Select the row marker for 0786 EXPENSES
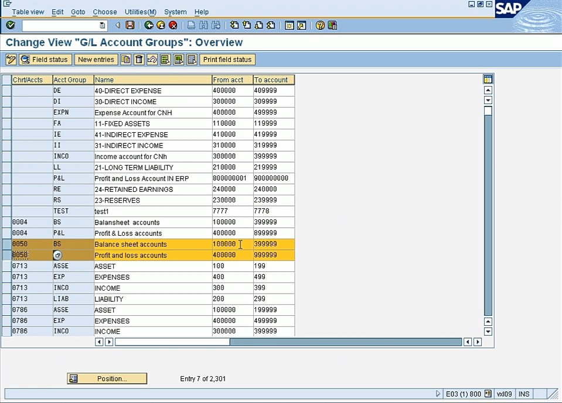The image size is (562, 403). point(7,321)
